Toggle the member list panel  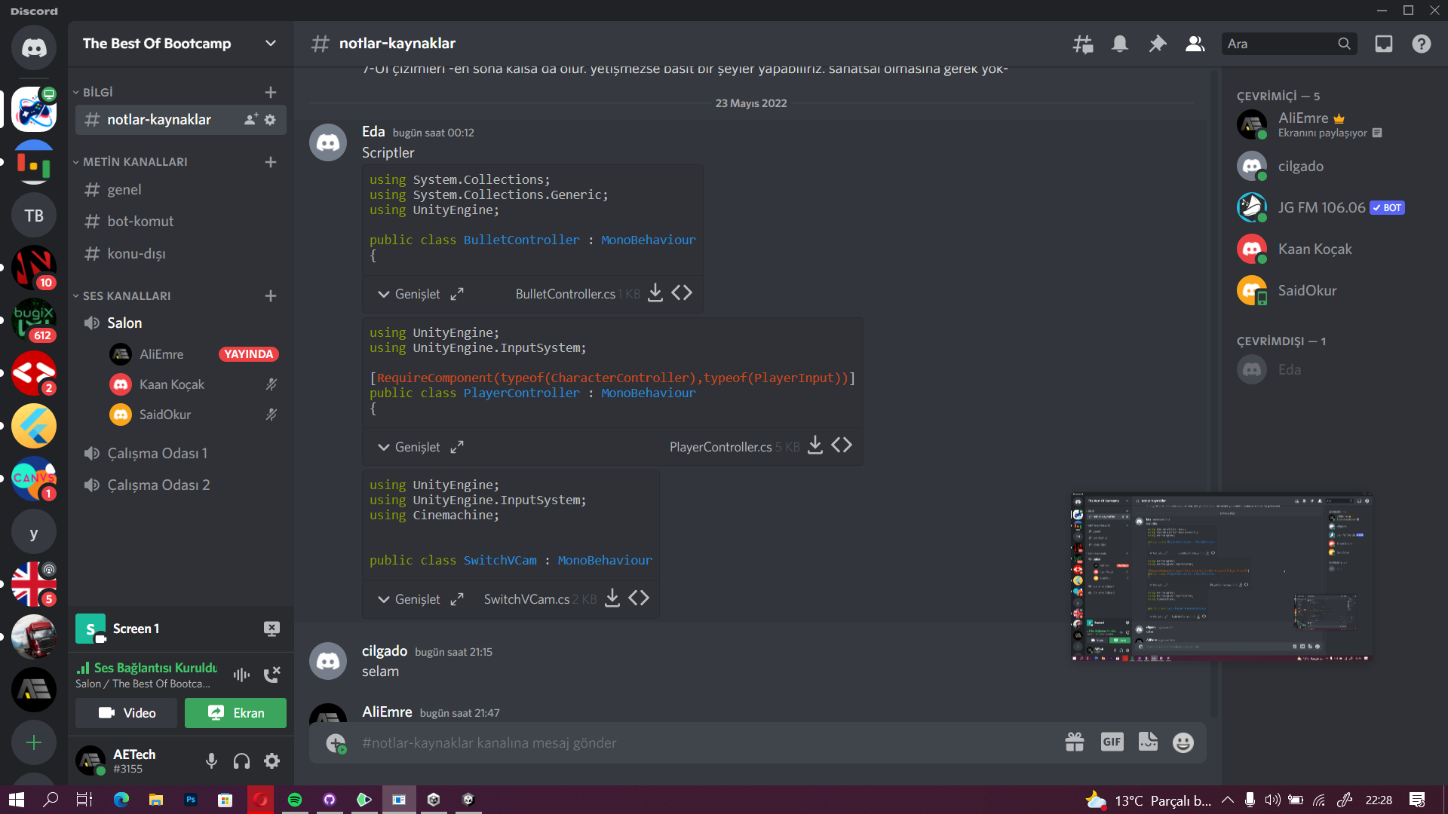click(x=1195, y=44)
